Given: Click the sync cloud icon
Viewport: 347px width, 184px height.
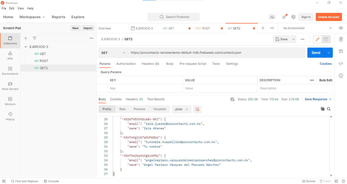Looking at the screenshot, I should [272, 17].
